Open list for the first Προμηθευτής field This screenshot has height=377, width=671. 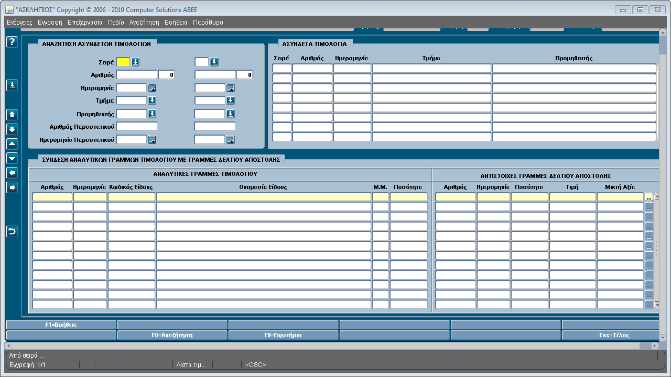(152, 114)
